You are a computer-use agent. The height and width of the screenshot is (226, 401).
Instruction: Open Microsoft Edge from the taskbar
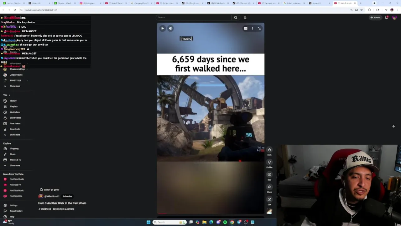pos(211,222)
